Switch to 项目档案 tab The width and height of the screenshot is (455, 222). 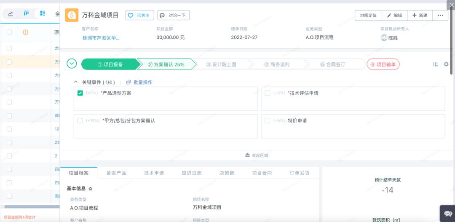pos(79,173)
